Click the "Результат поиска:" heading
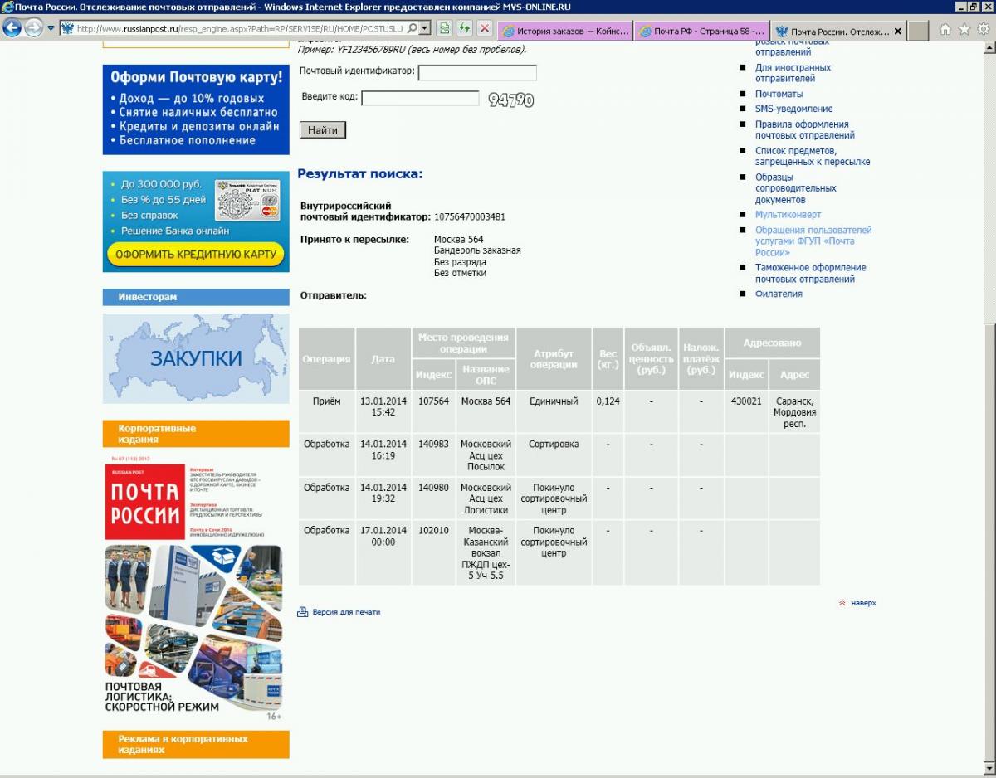The width and height of the screenshot is (996, 778). coord(360,174)
